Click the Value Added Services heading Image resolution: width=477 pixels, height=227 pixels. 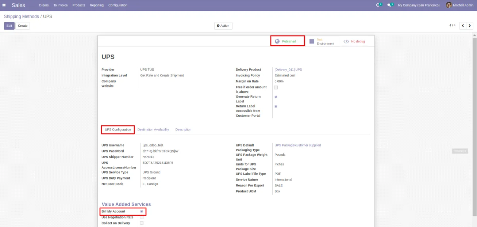click(126, 204)
